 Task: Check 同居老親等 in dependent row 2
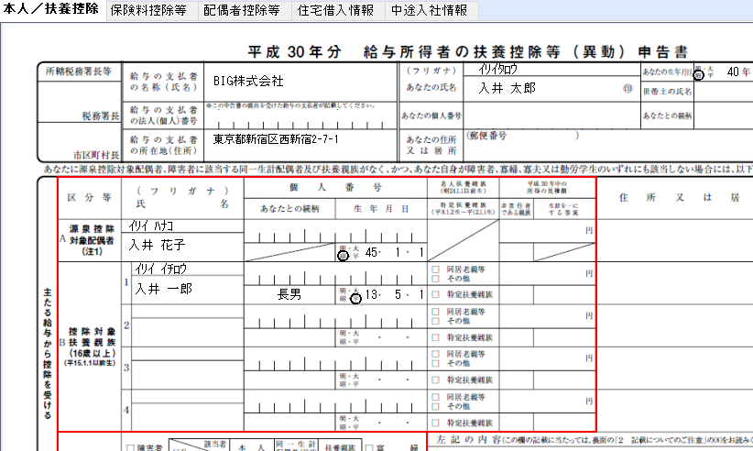click(435, 312)
